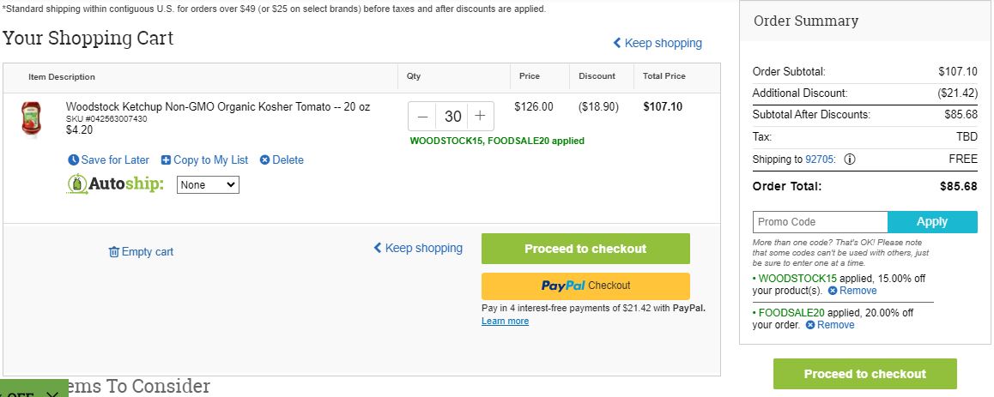Open the PayPal Learn more link
The image size is (994, 397).
[x=506, y=321]
